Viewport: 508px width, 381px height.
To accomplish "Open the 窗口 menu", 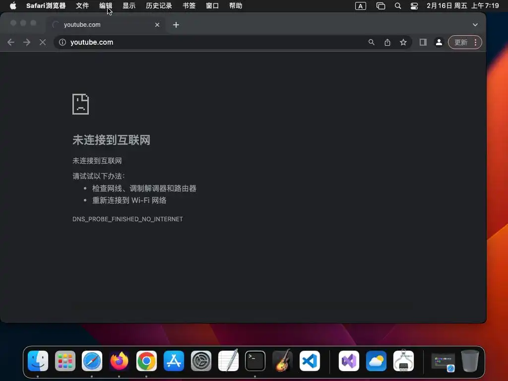I will tap(212, 6).
